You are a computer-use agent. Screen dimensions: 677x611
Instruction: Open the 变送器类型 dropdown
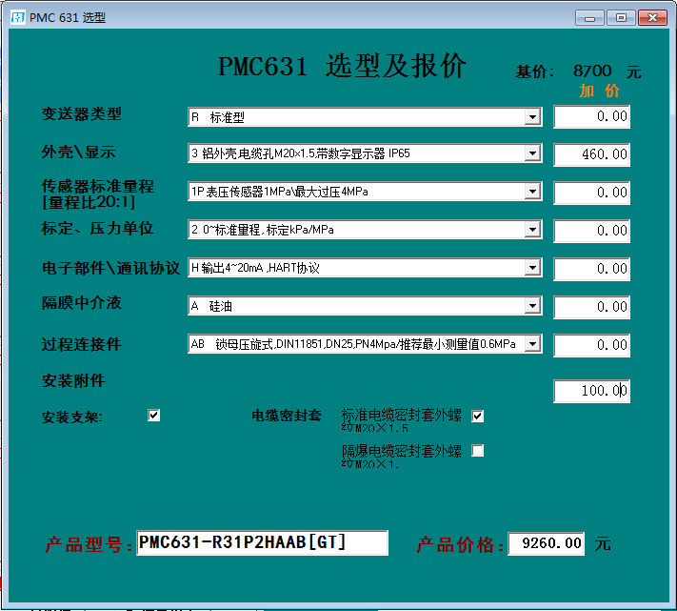point(532,117)
